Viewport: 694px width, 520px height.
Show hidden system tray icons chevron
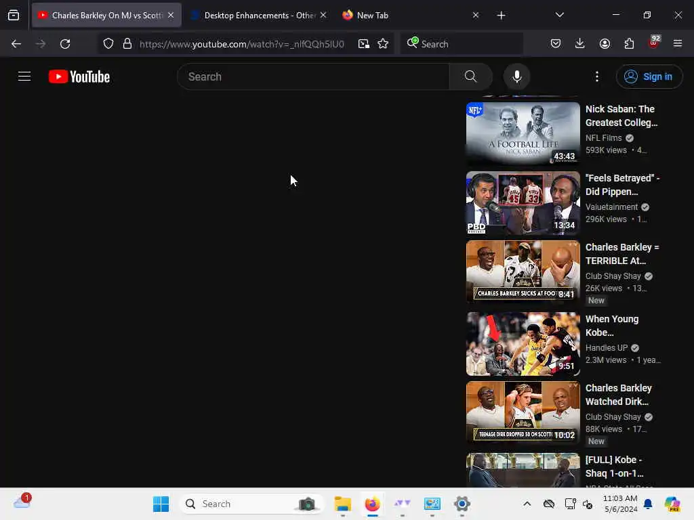pos(527,504)
